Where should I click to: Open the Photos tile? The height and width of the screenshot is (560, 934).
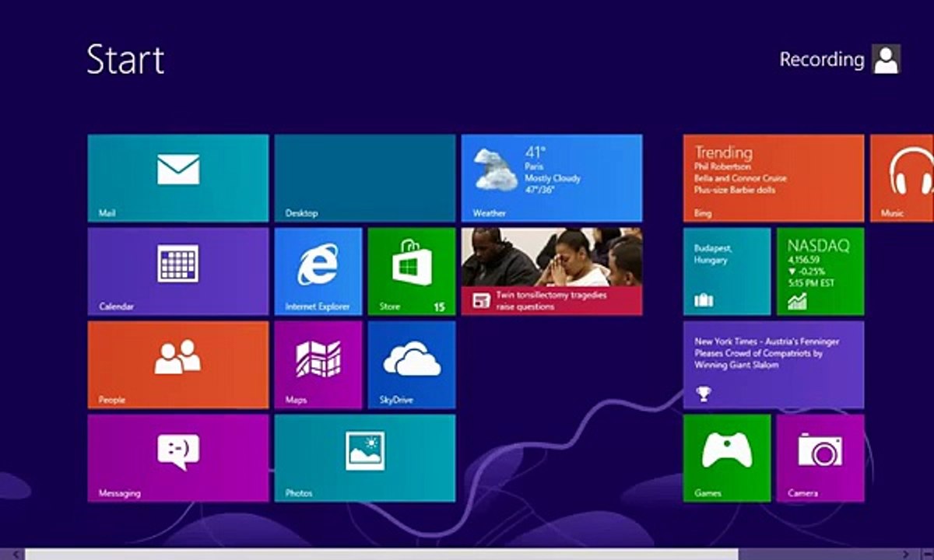(x=365, y=458)
